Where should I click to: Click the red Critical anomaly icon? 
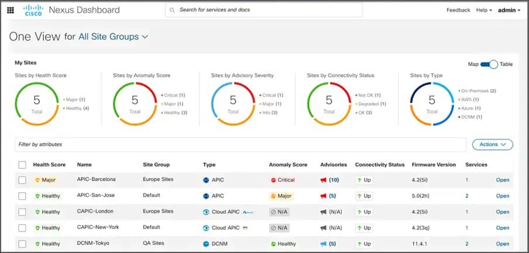point(273,180)
